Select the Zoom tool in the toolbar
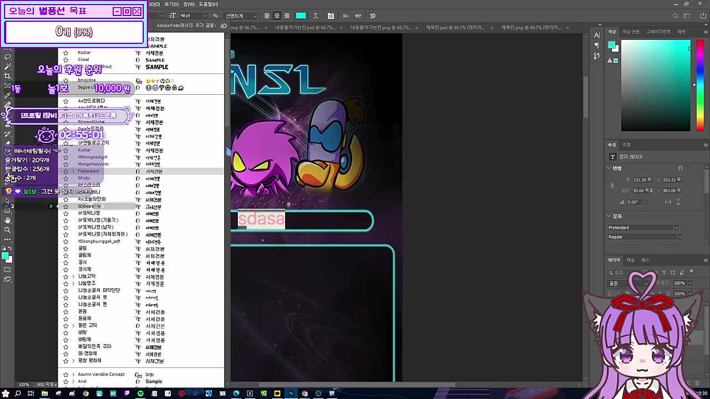Viewport: 710px width, 399px height. click(x=8, y=229)
